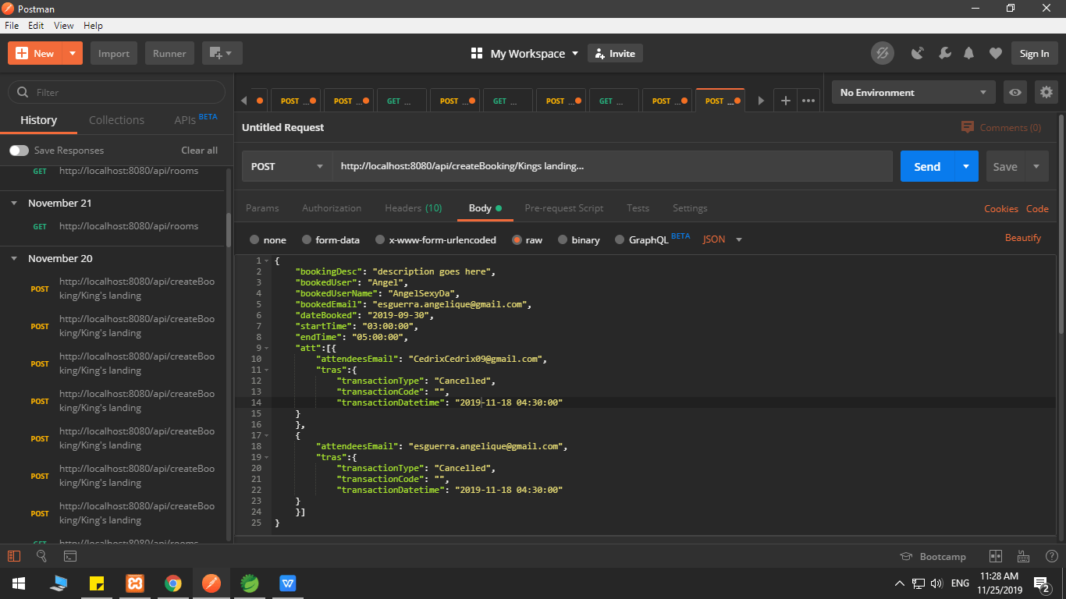Open the search icon in the bottom status bar

pos(41,556)
